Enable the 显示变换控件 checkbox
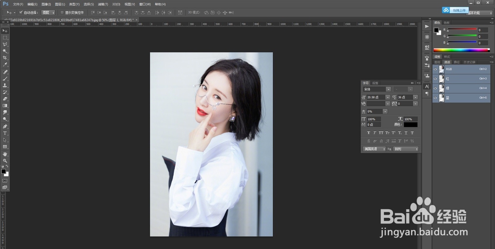The width and height of the screenshot is (495, 249). (62, 13)
